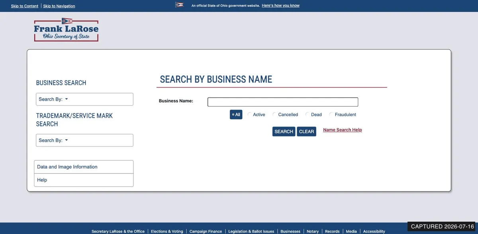The width and height of the screenshot is (478, 234).
Task: Open Legislation & Ballot Issues footer link
Action: point(251,231)
